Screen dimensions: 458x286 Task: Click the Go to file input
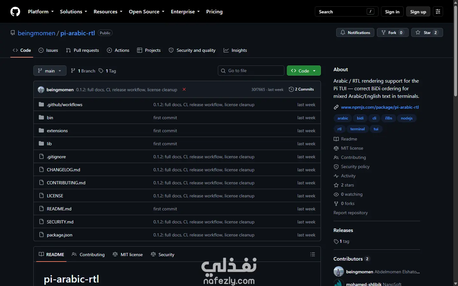(251, 71)
